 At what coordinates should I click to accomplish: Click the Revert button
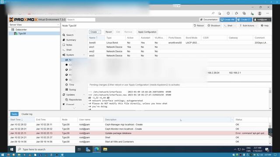click(108, 32)
